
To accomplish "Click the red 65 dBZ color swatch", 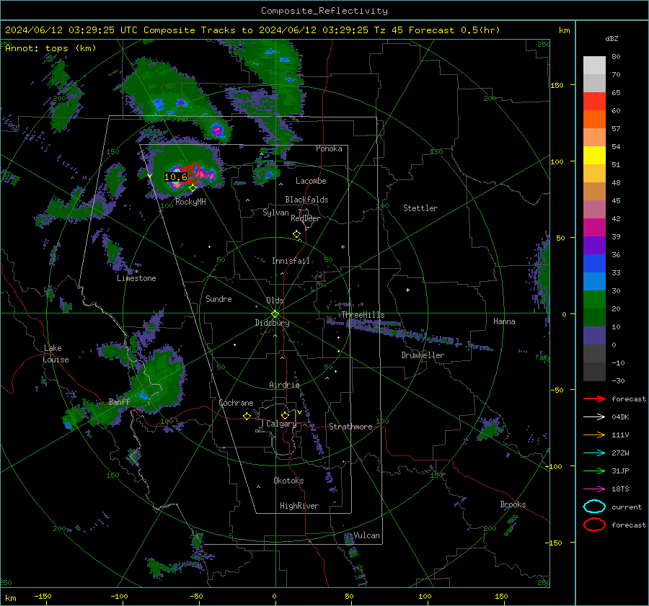I will 594,102.
